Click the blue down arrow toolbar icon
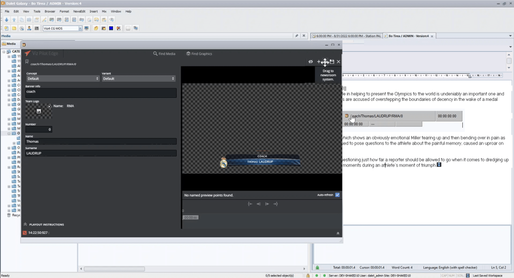514x278 pixels. coord(7,20)
